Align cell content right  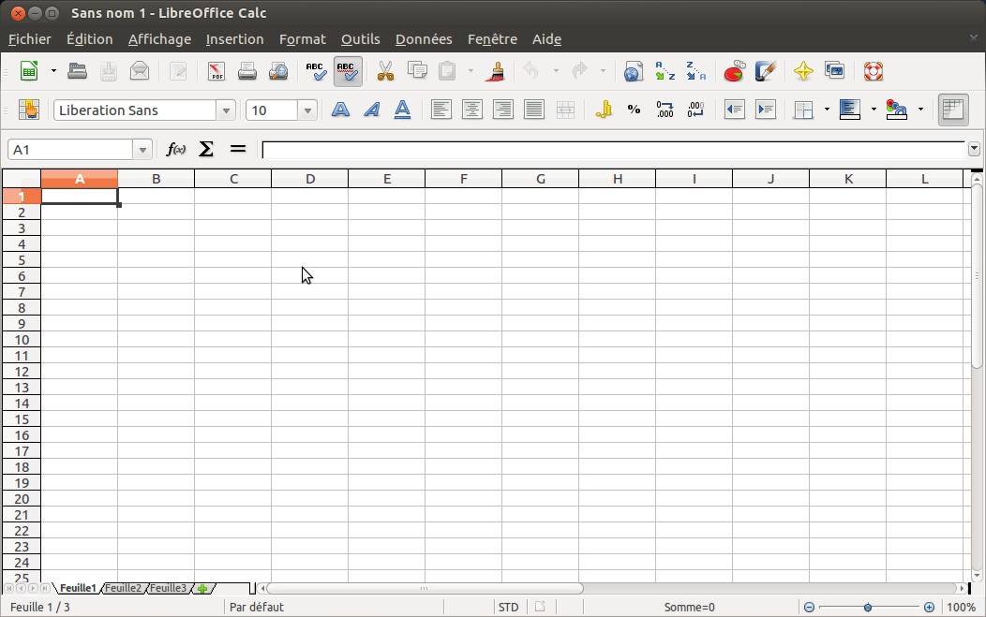(503, 110)
